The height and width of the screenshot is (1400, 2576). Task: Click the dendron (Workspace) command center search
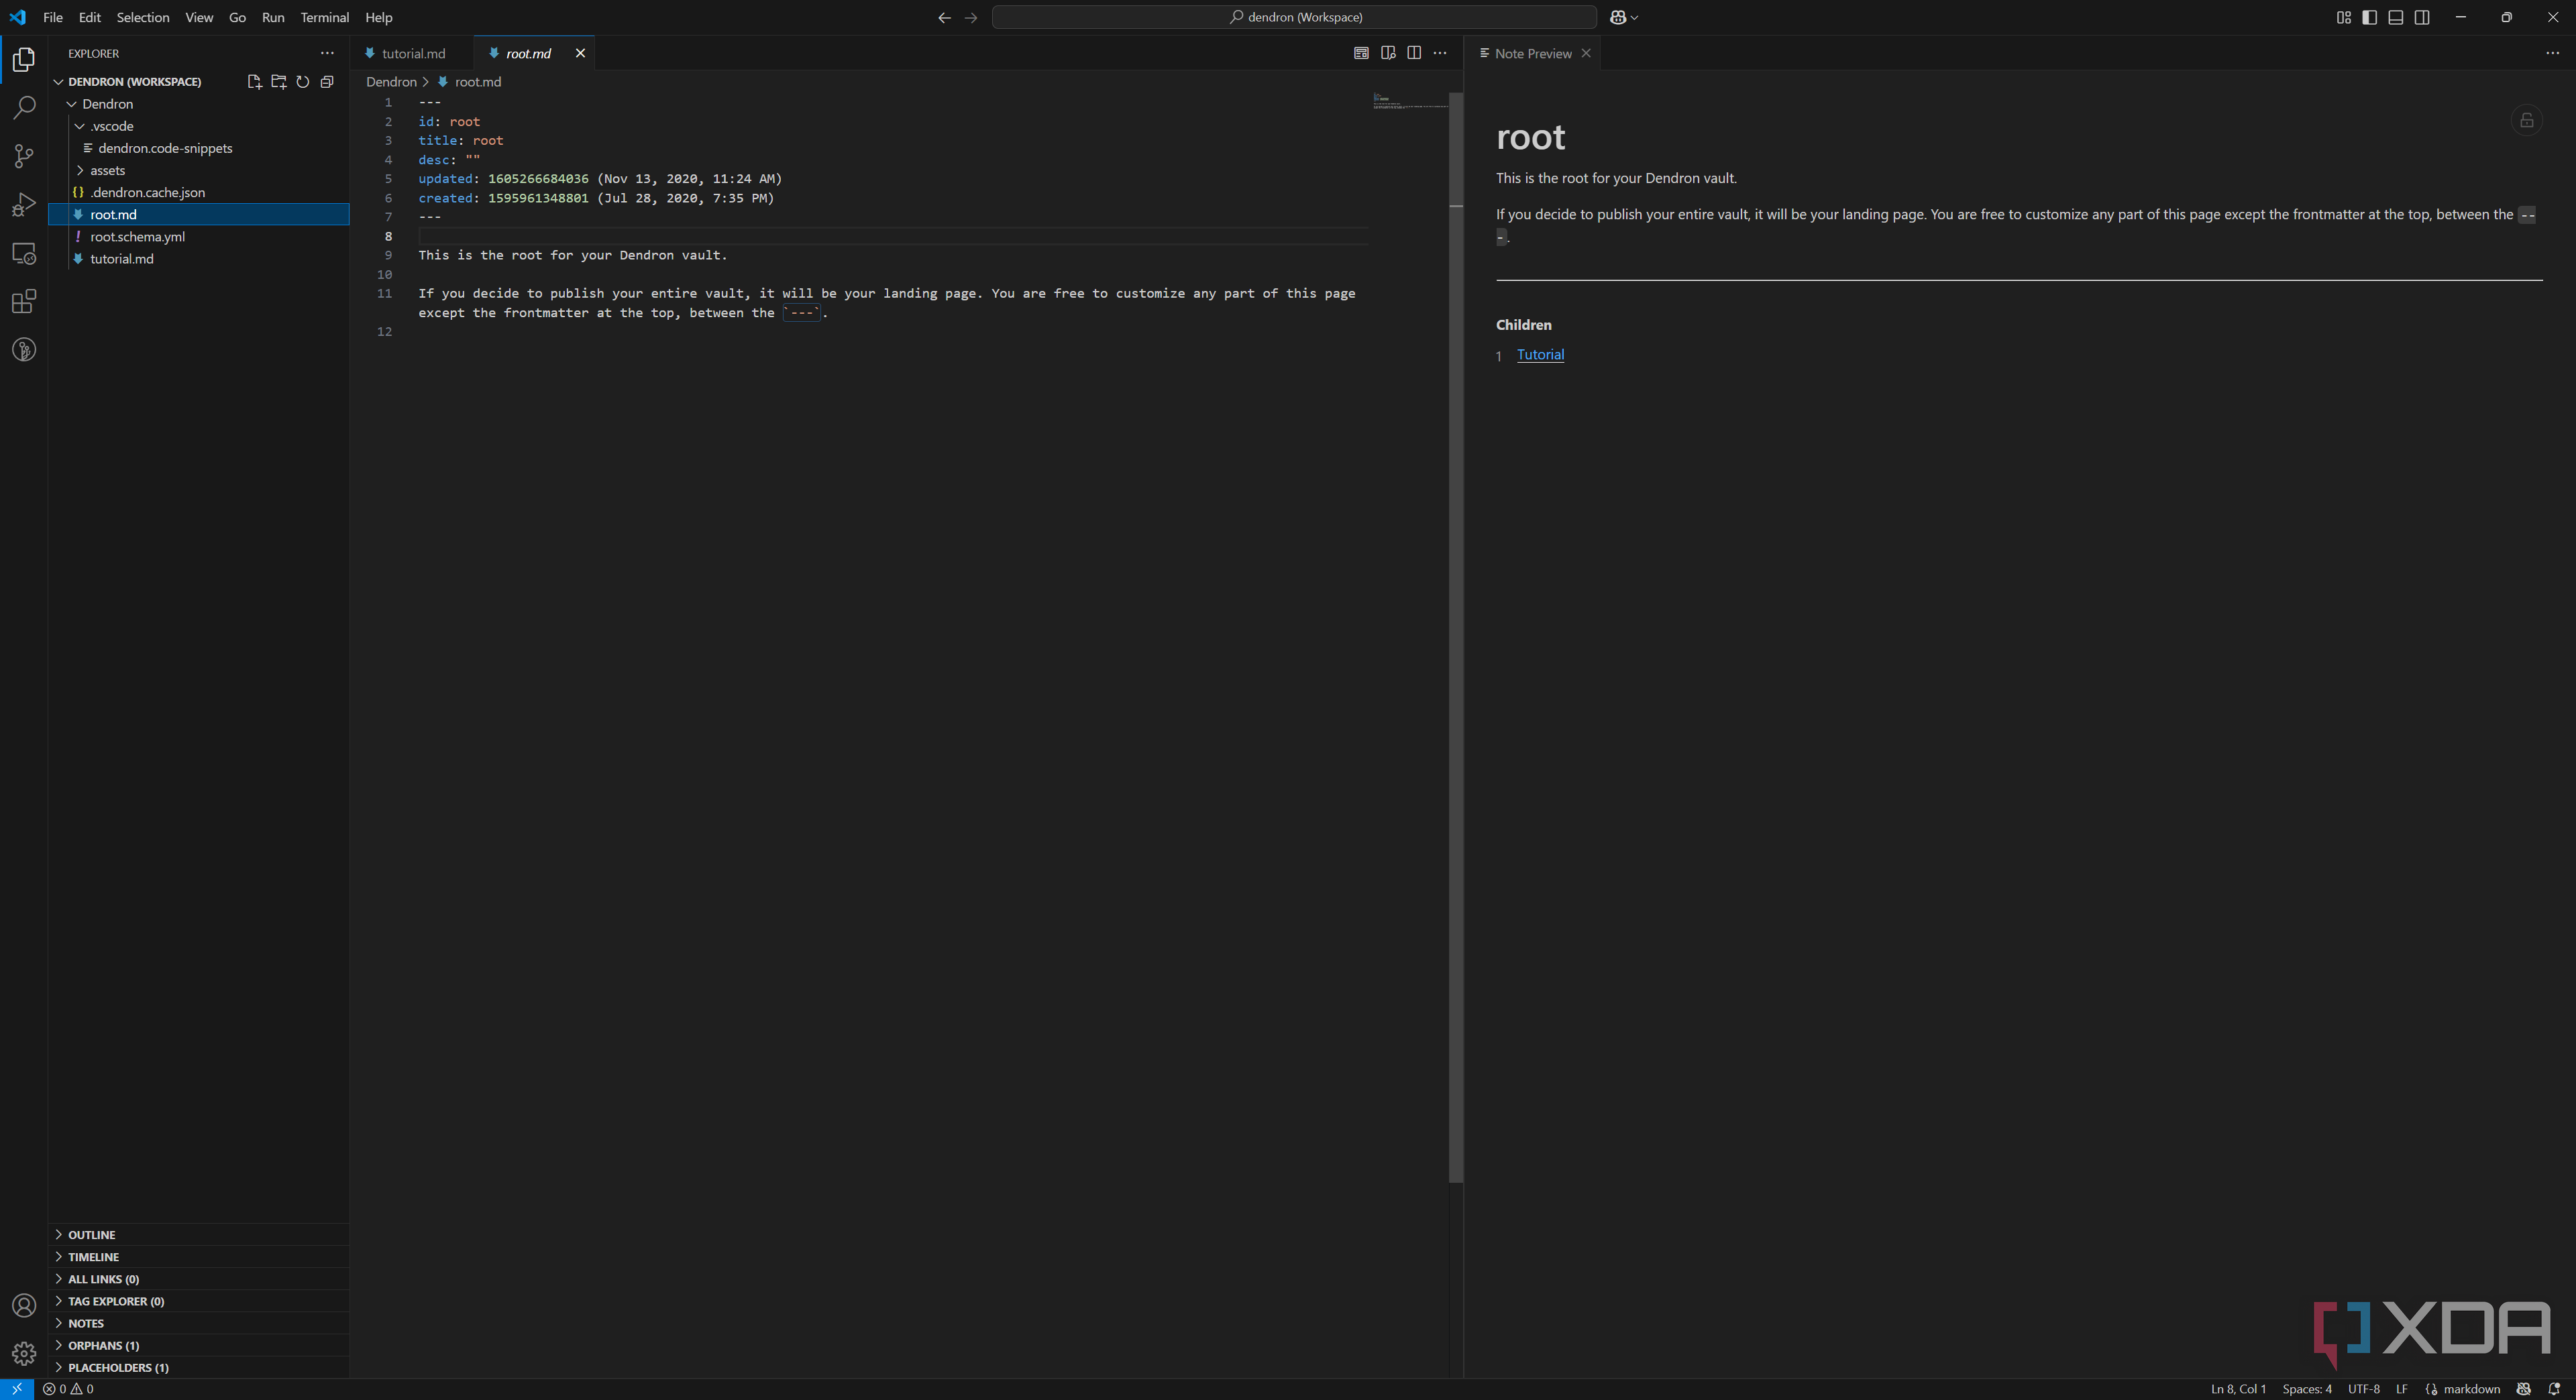click(x=1294, y=17)
